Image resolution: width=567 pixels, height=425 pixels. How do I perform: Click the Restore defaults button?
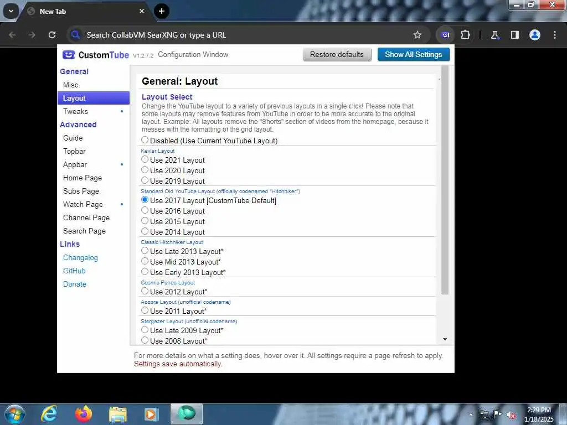click(x=337, y=55)
